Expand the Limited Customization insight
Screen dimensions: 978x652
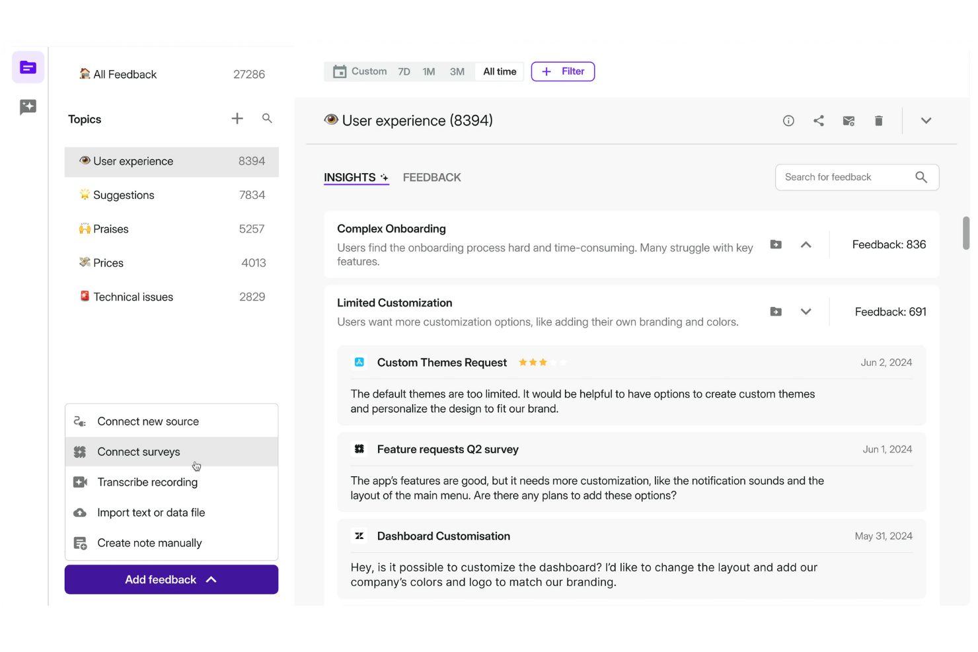pos(806,311)
